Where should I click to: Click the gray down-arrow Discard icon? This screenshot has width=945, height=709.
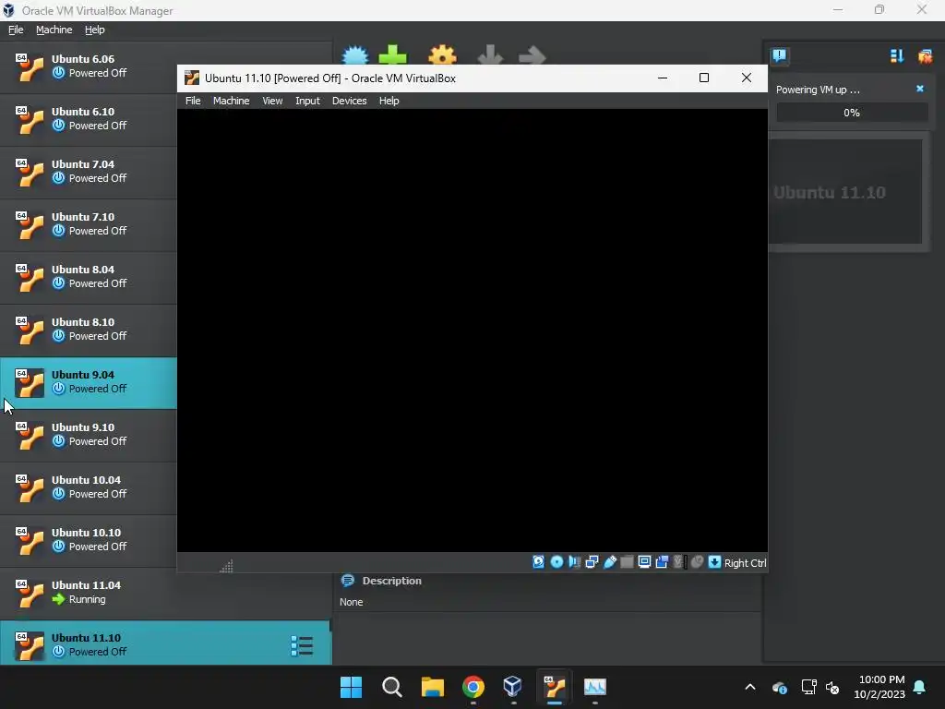coord(490,55)
